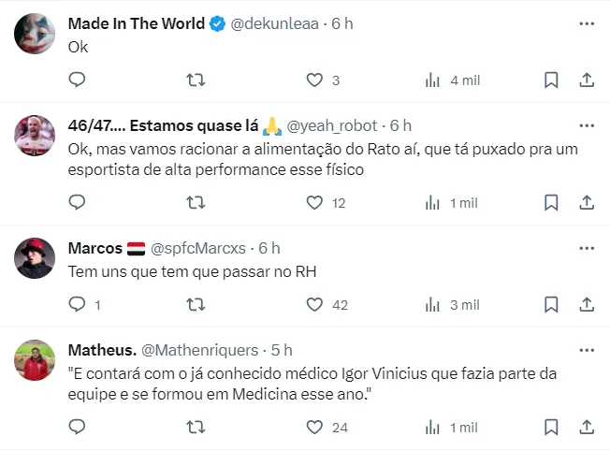
Task: Bookmark the Made In The World tweet
Action: coord(551,80)
